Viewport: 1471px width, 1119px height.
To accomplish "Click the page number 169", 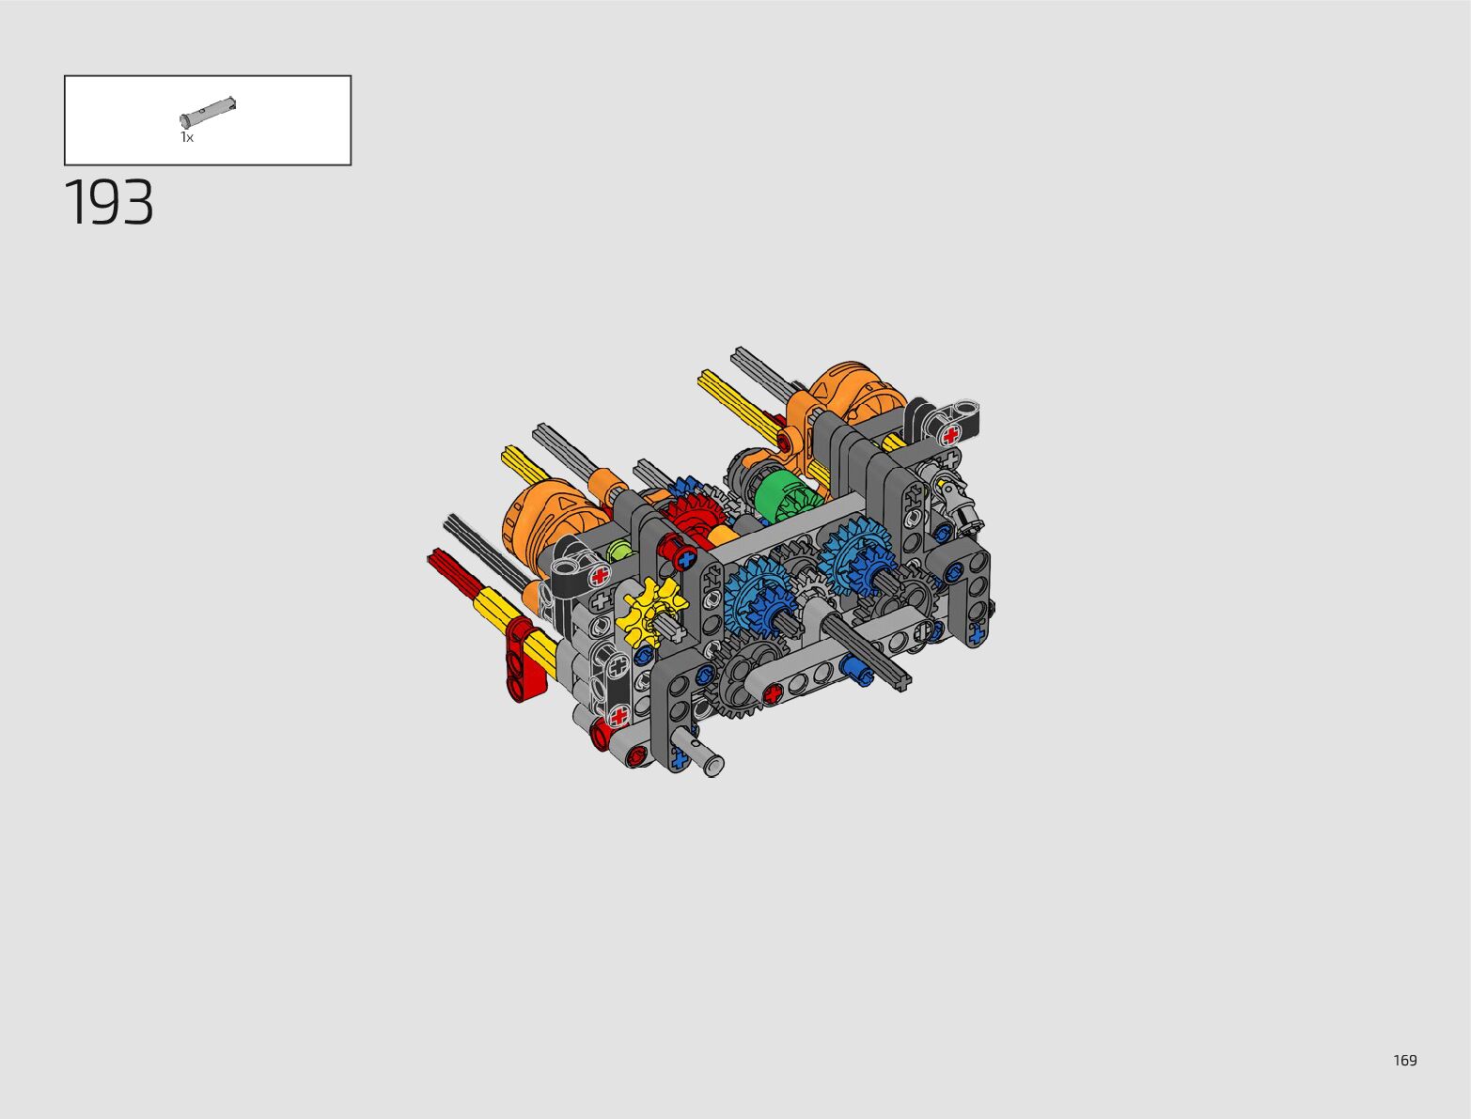I will (x=1404, y=1060).
